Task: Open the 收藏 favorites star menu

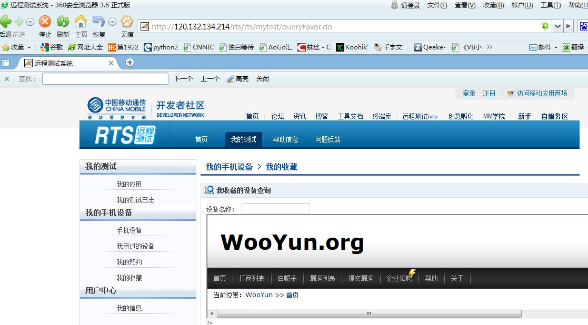Action: 16,47
